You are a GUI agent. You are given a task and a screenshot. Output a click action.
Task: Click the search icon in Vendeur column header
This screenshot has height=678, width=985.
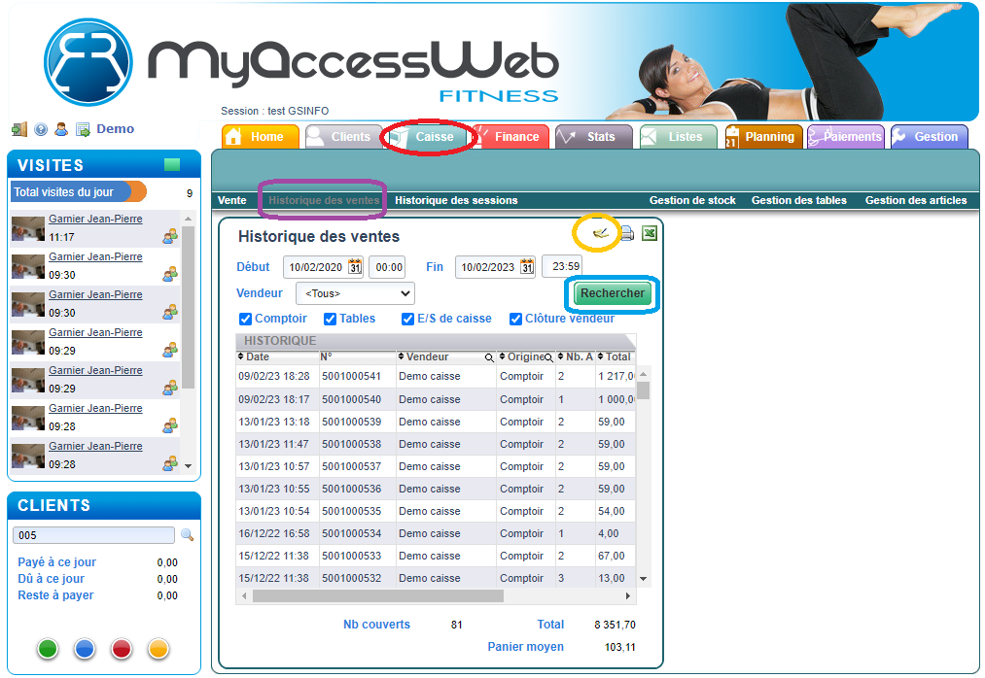coord(488,357)
